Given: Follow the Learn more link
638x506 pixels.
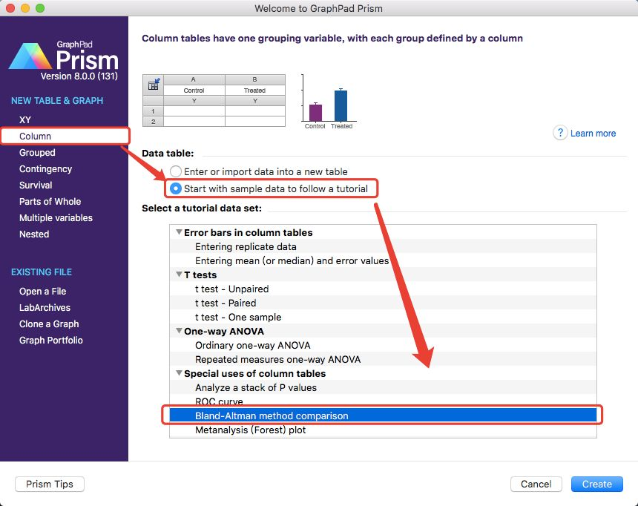Looking at the screenshot, I should 593,133.
